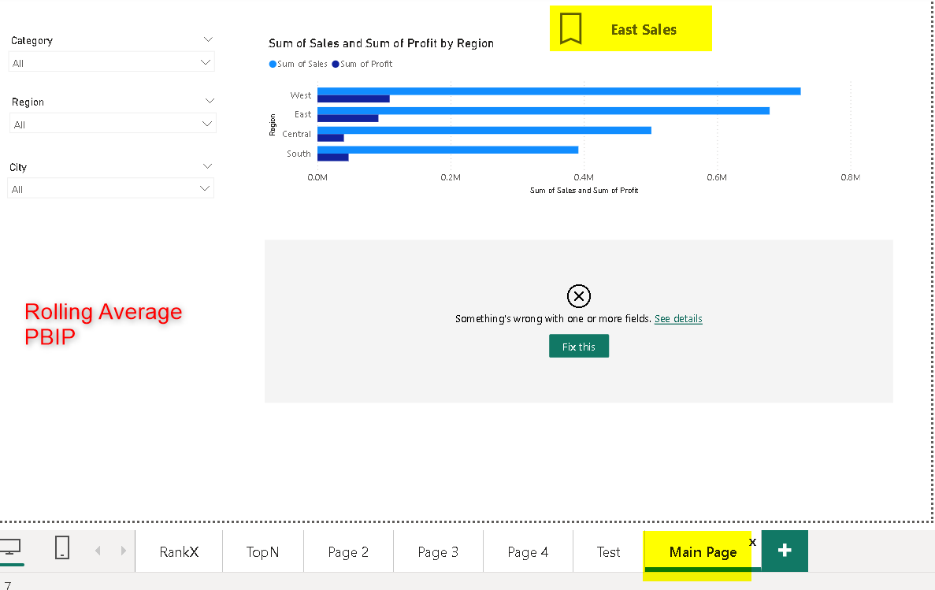Viewport: 935px width, 590px height.
Task: Close the Main Page tab using x
Action: tap(752, 542)
